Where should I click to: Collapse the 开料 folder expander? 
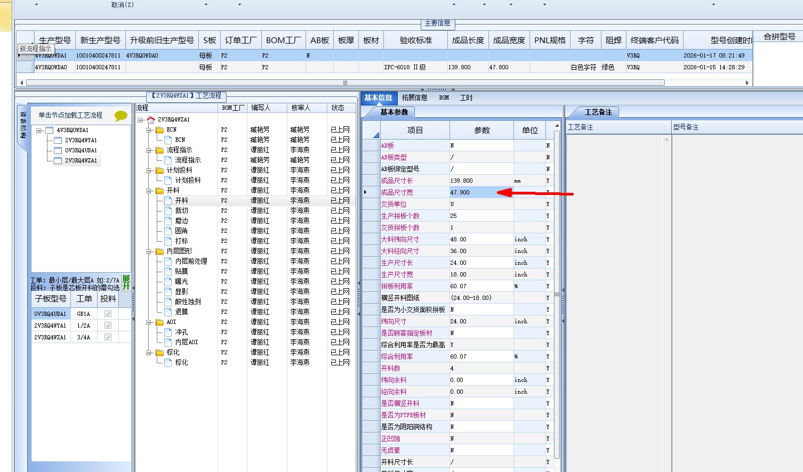[149, 191]
